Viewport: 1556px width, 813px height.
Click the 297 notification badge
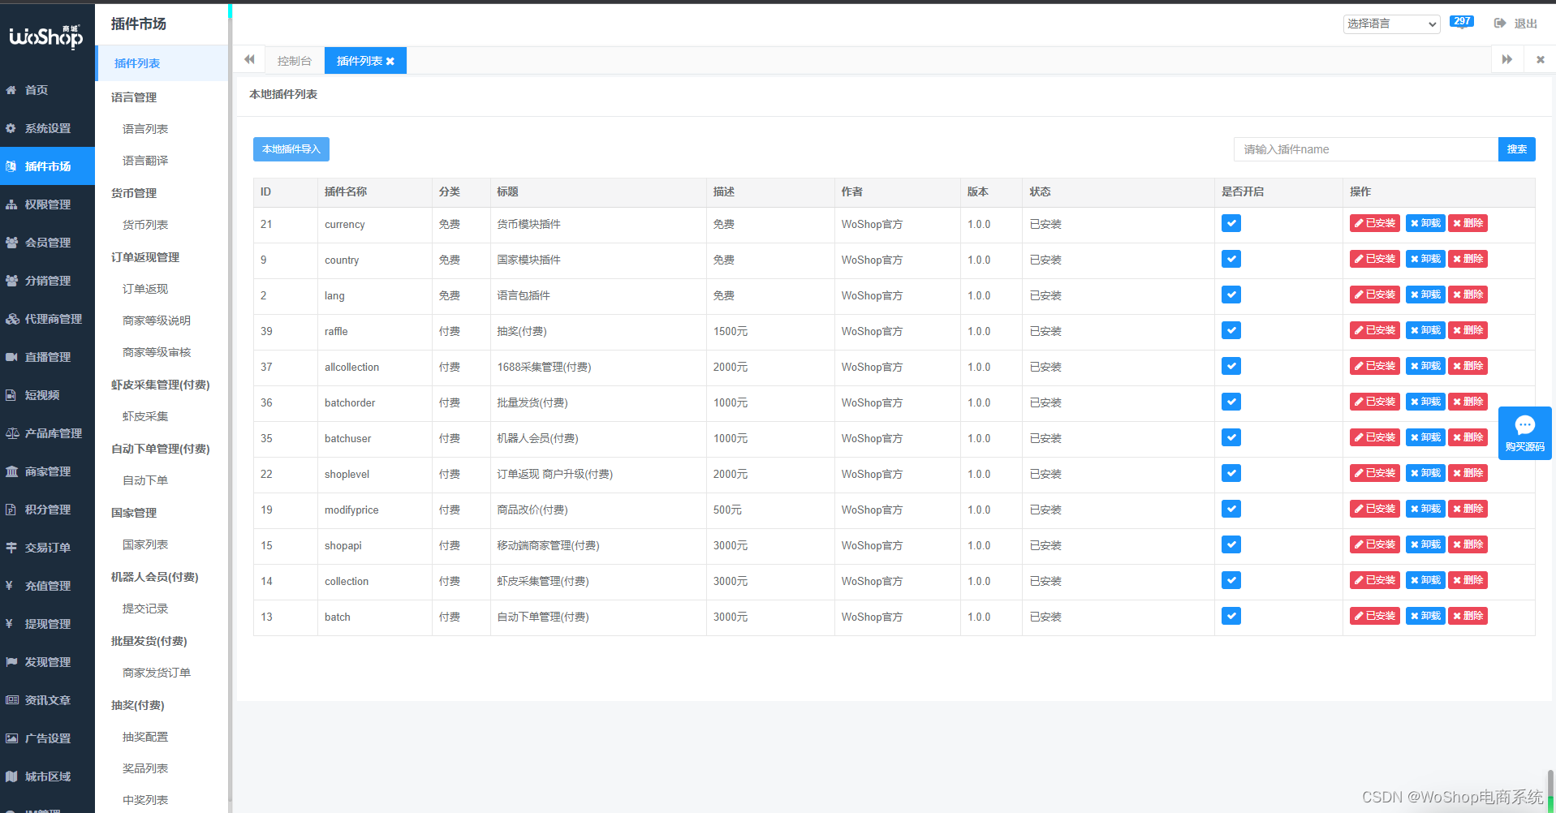(x=1462, y=22)
